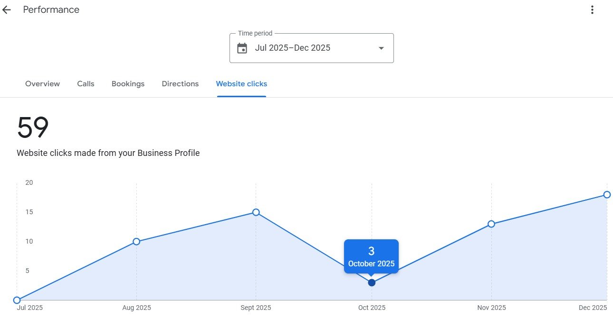The image size is (613, 327).
Task: Click the back arrow beside Performance
Action: tap(7, 10)
